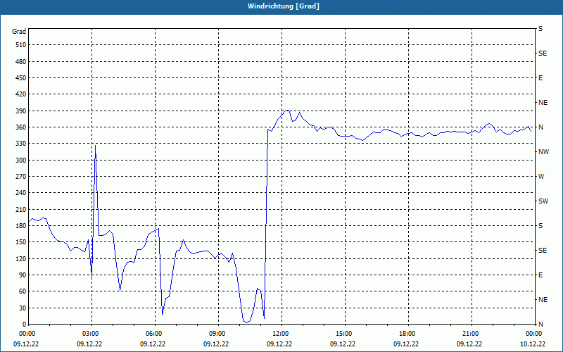
Task: Click the "S" compass label level with 180
Action: tap(540, 226)
